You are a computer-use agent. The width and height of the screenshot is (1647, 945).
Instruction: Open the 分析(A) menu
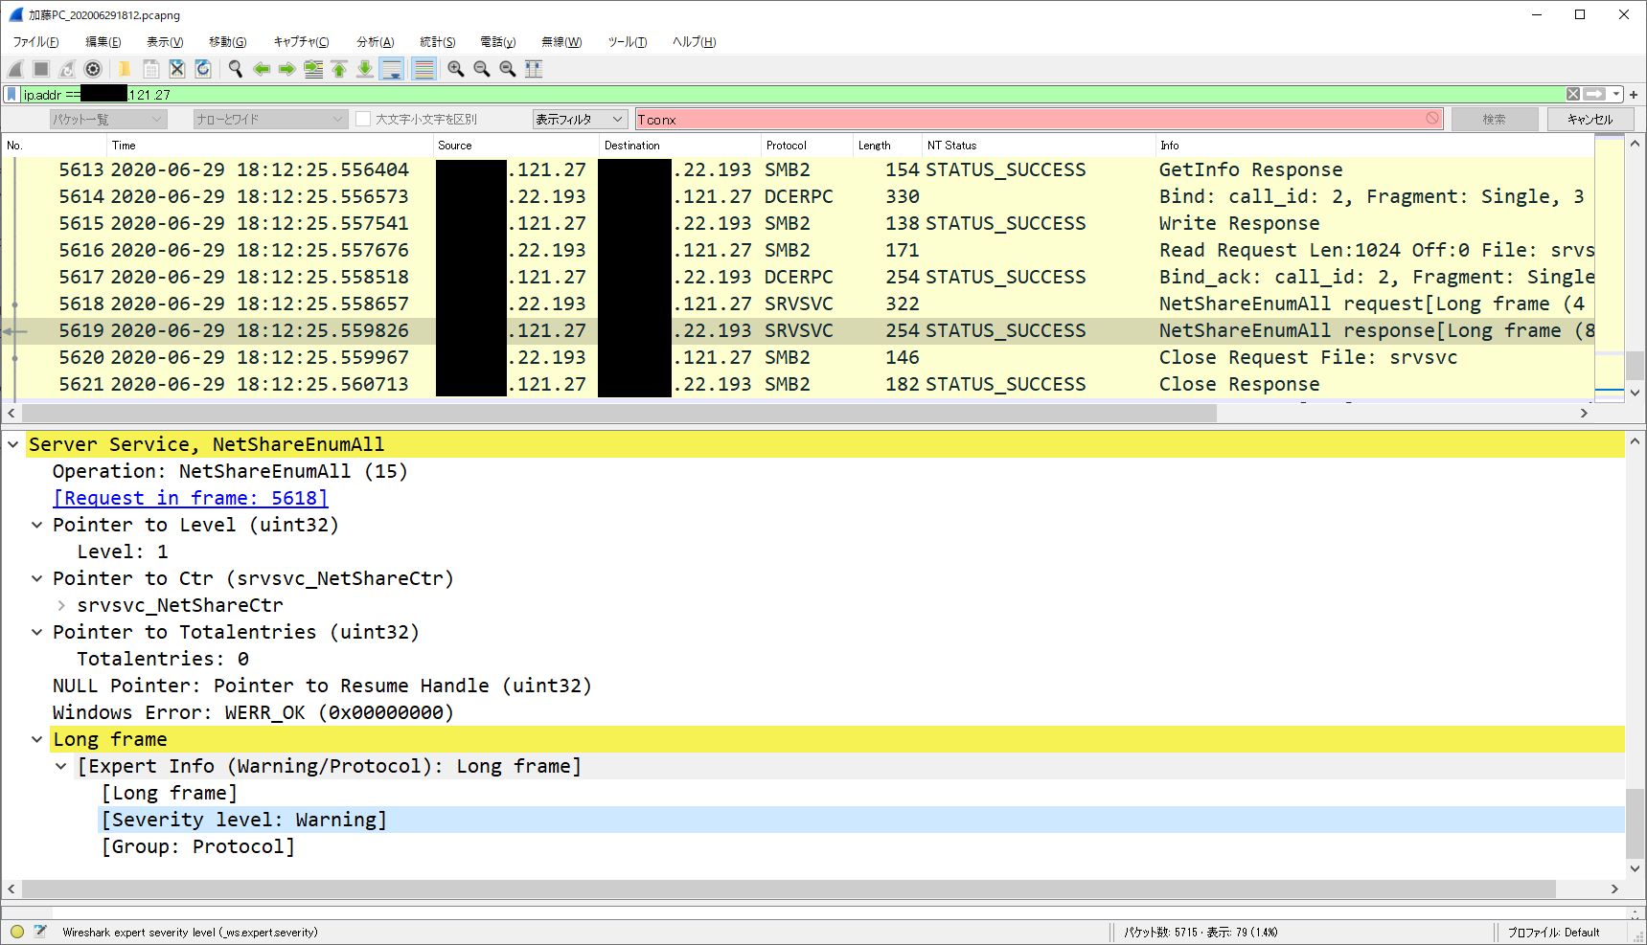click(x=376, y=42)
